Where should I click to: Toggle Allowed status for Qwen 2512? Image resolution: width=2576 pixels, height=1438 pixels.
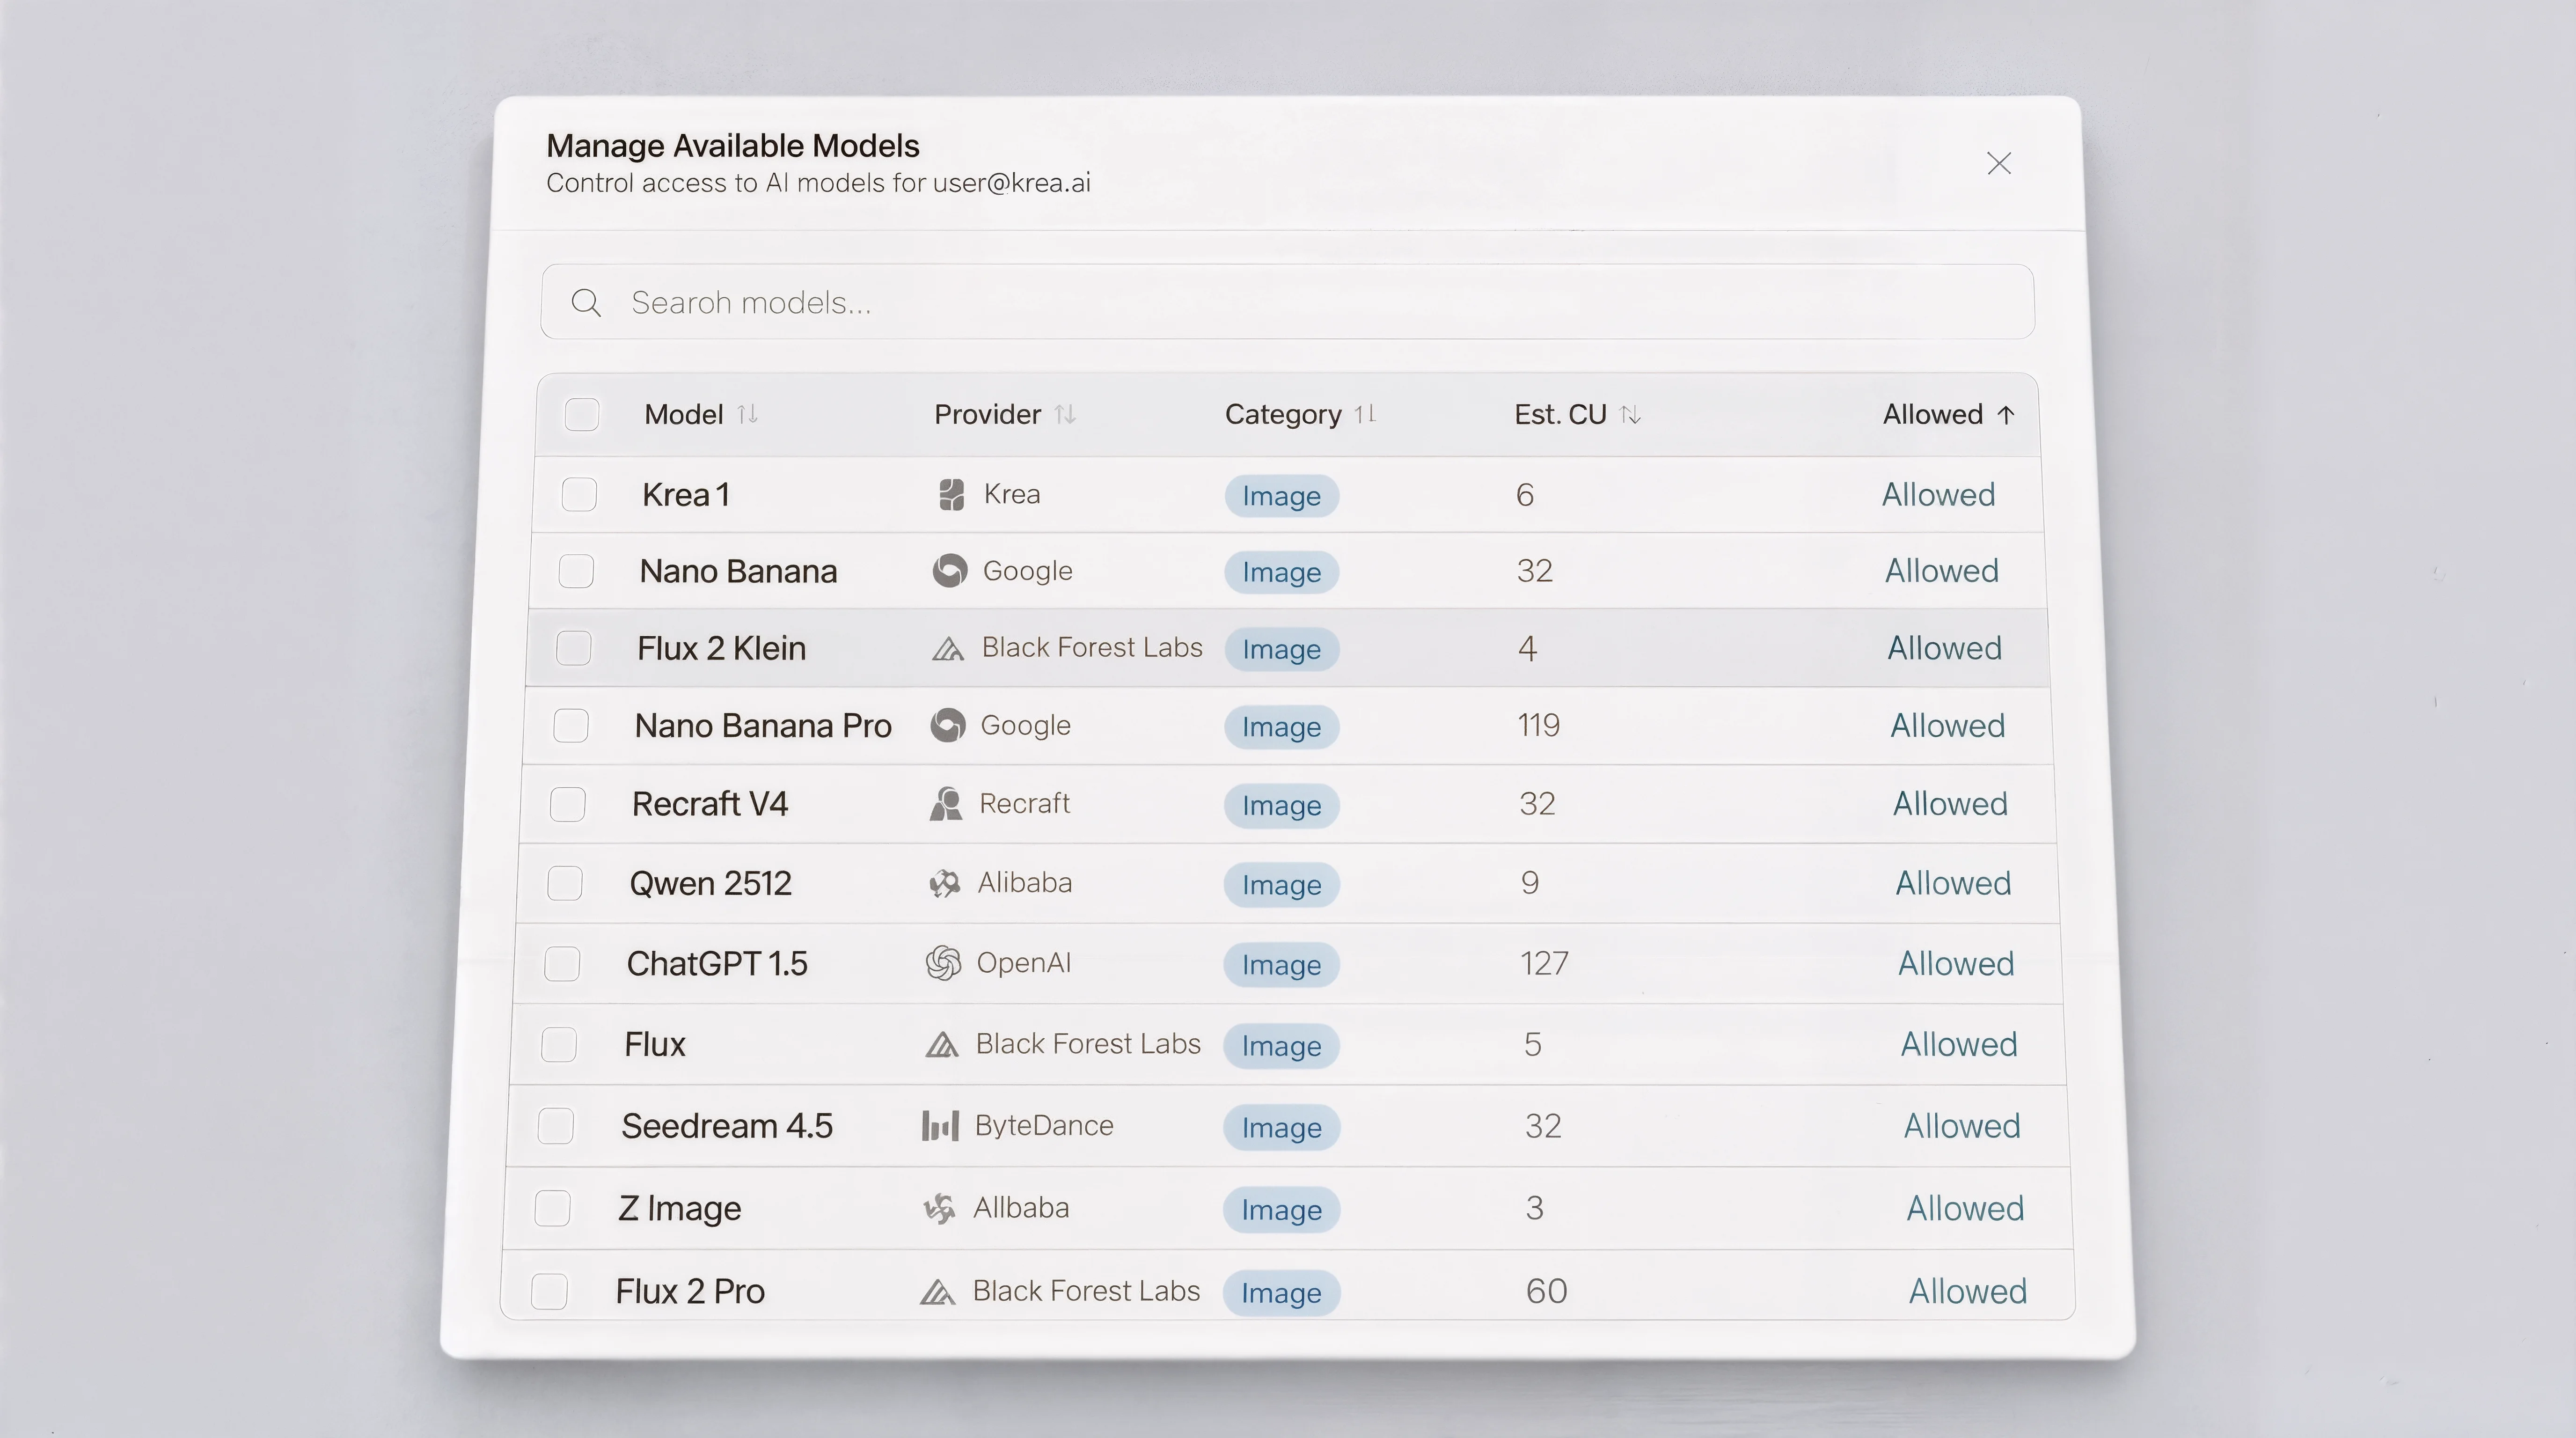(x=1953, y=883)
